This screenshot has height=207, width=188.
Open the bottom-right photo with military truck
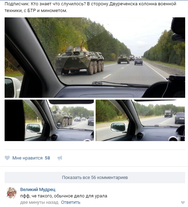click(140, 120)
